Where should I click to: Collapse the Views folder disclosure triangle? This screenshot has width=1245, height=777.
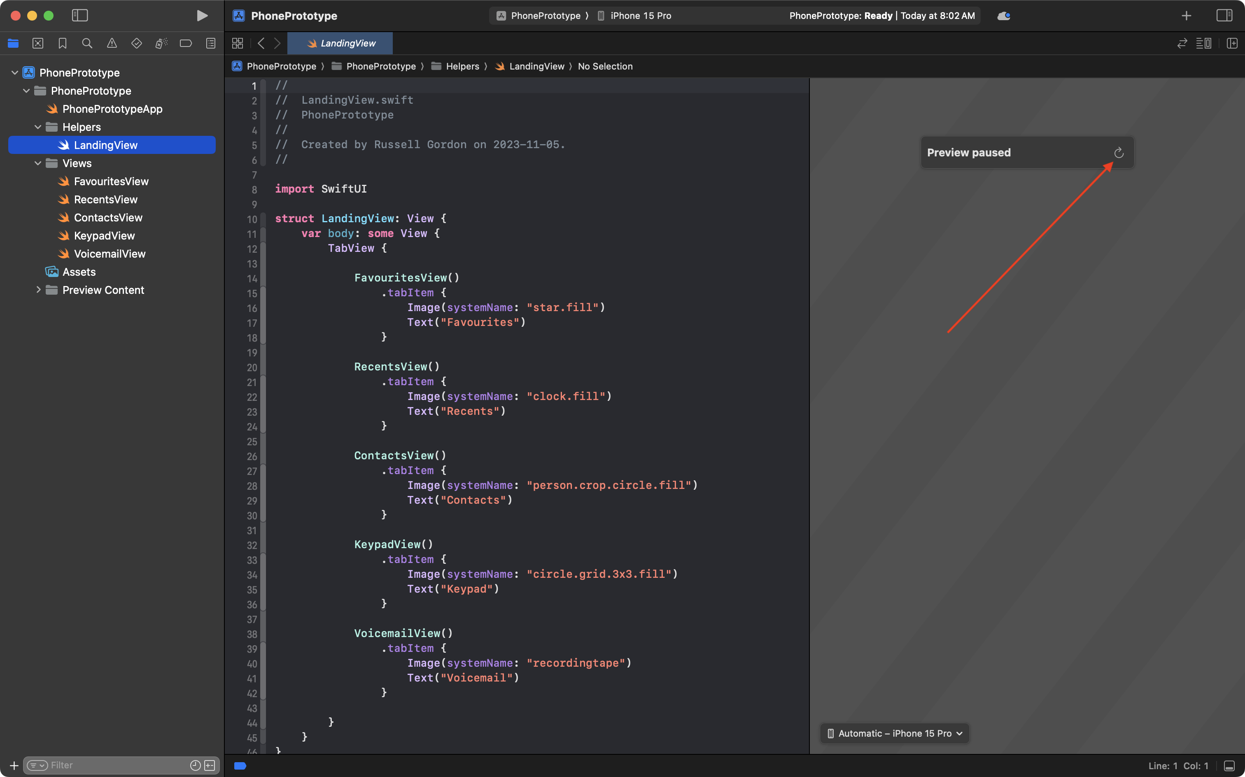tap(37, 163)
